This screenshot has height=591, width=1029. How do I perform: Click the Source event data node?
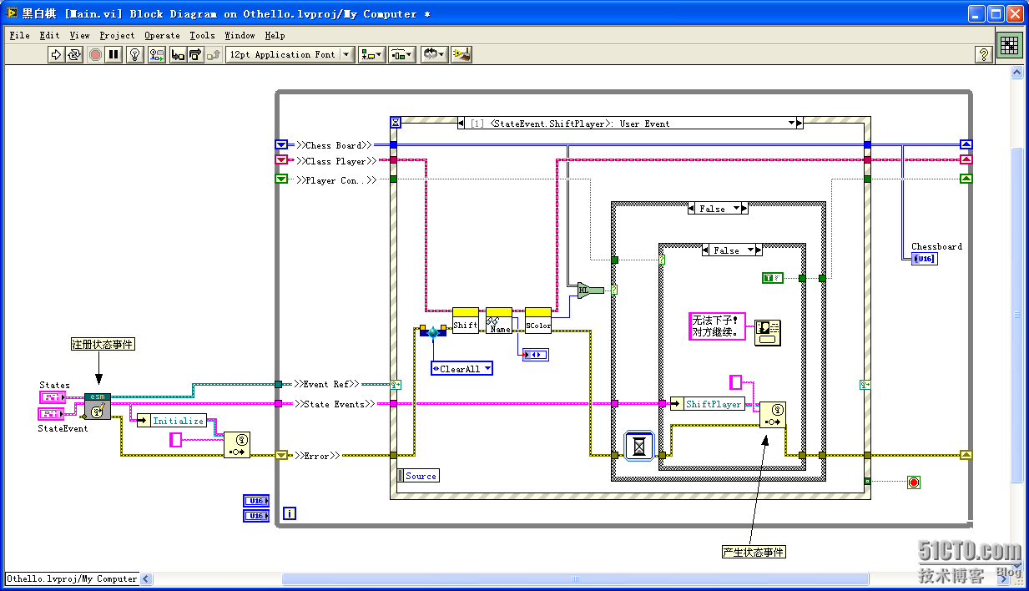pyautogui.click(x=419, y=476)
